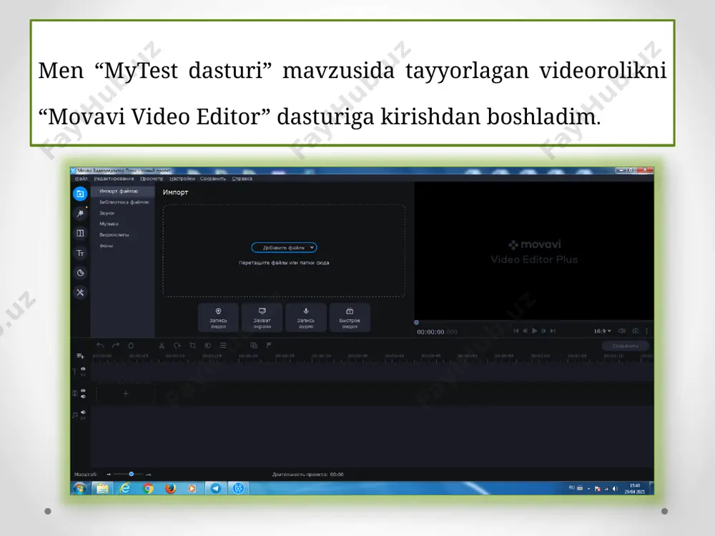Click the 'Добавить файлы' button
The width and height of the screenshot is (715, 536).
[284, 247]
